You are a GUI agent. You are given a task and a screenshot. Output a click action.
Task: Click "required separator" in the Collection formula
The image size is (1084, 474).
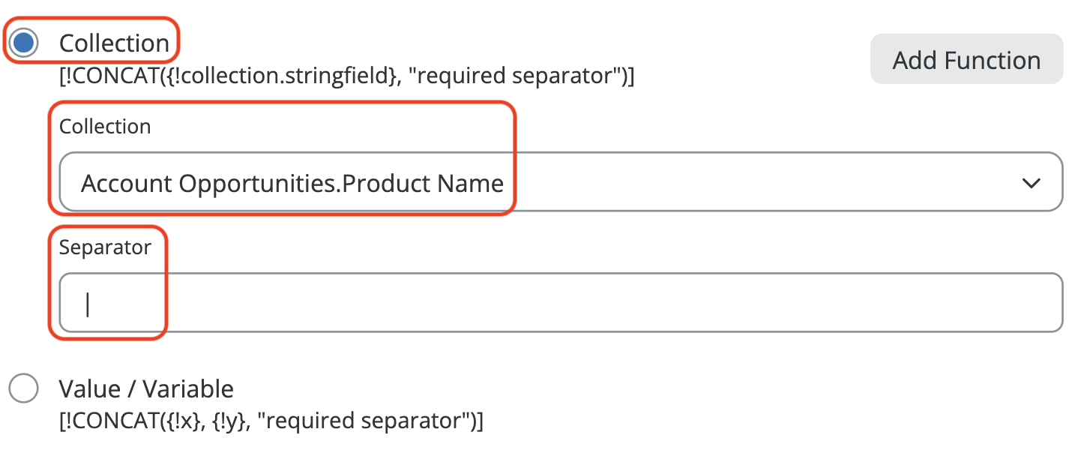click(513, 76)
